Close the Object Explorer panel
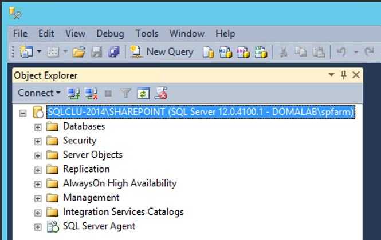This screenshot has width=381, height=240. (356, 75)
